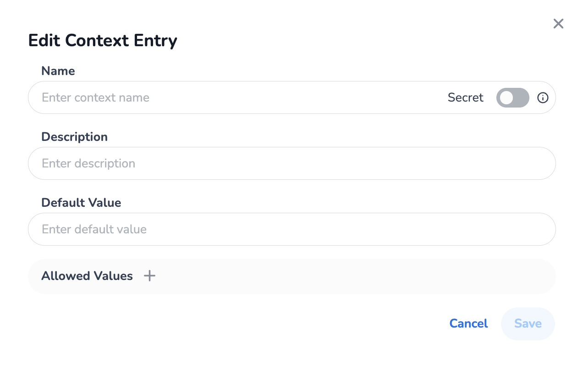Click the Secret toggle knob

[506, 97]
